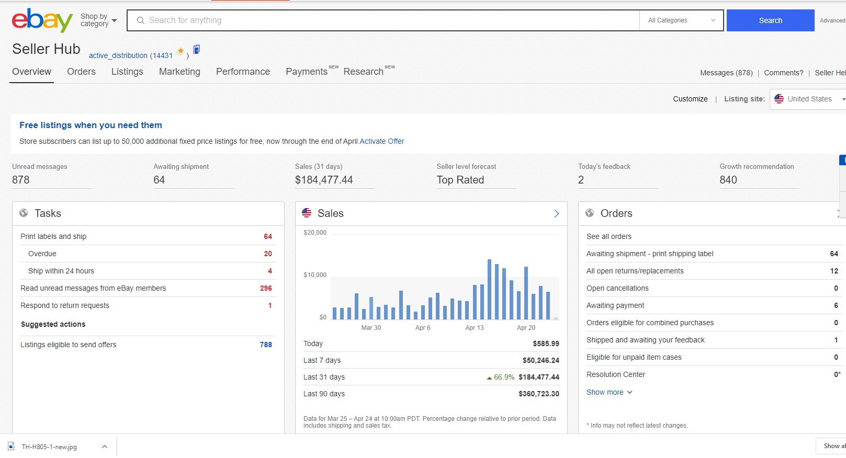Click the magnifier icon in the search box
The width and height of the screenshot is (846, 458).
140,20
